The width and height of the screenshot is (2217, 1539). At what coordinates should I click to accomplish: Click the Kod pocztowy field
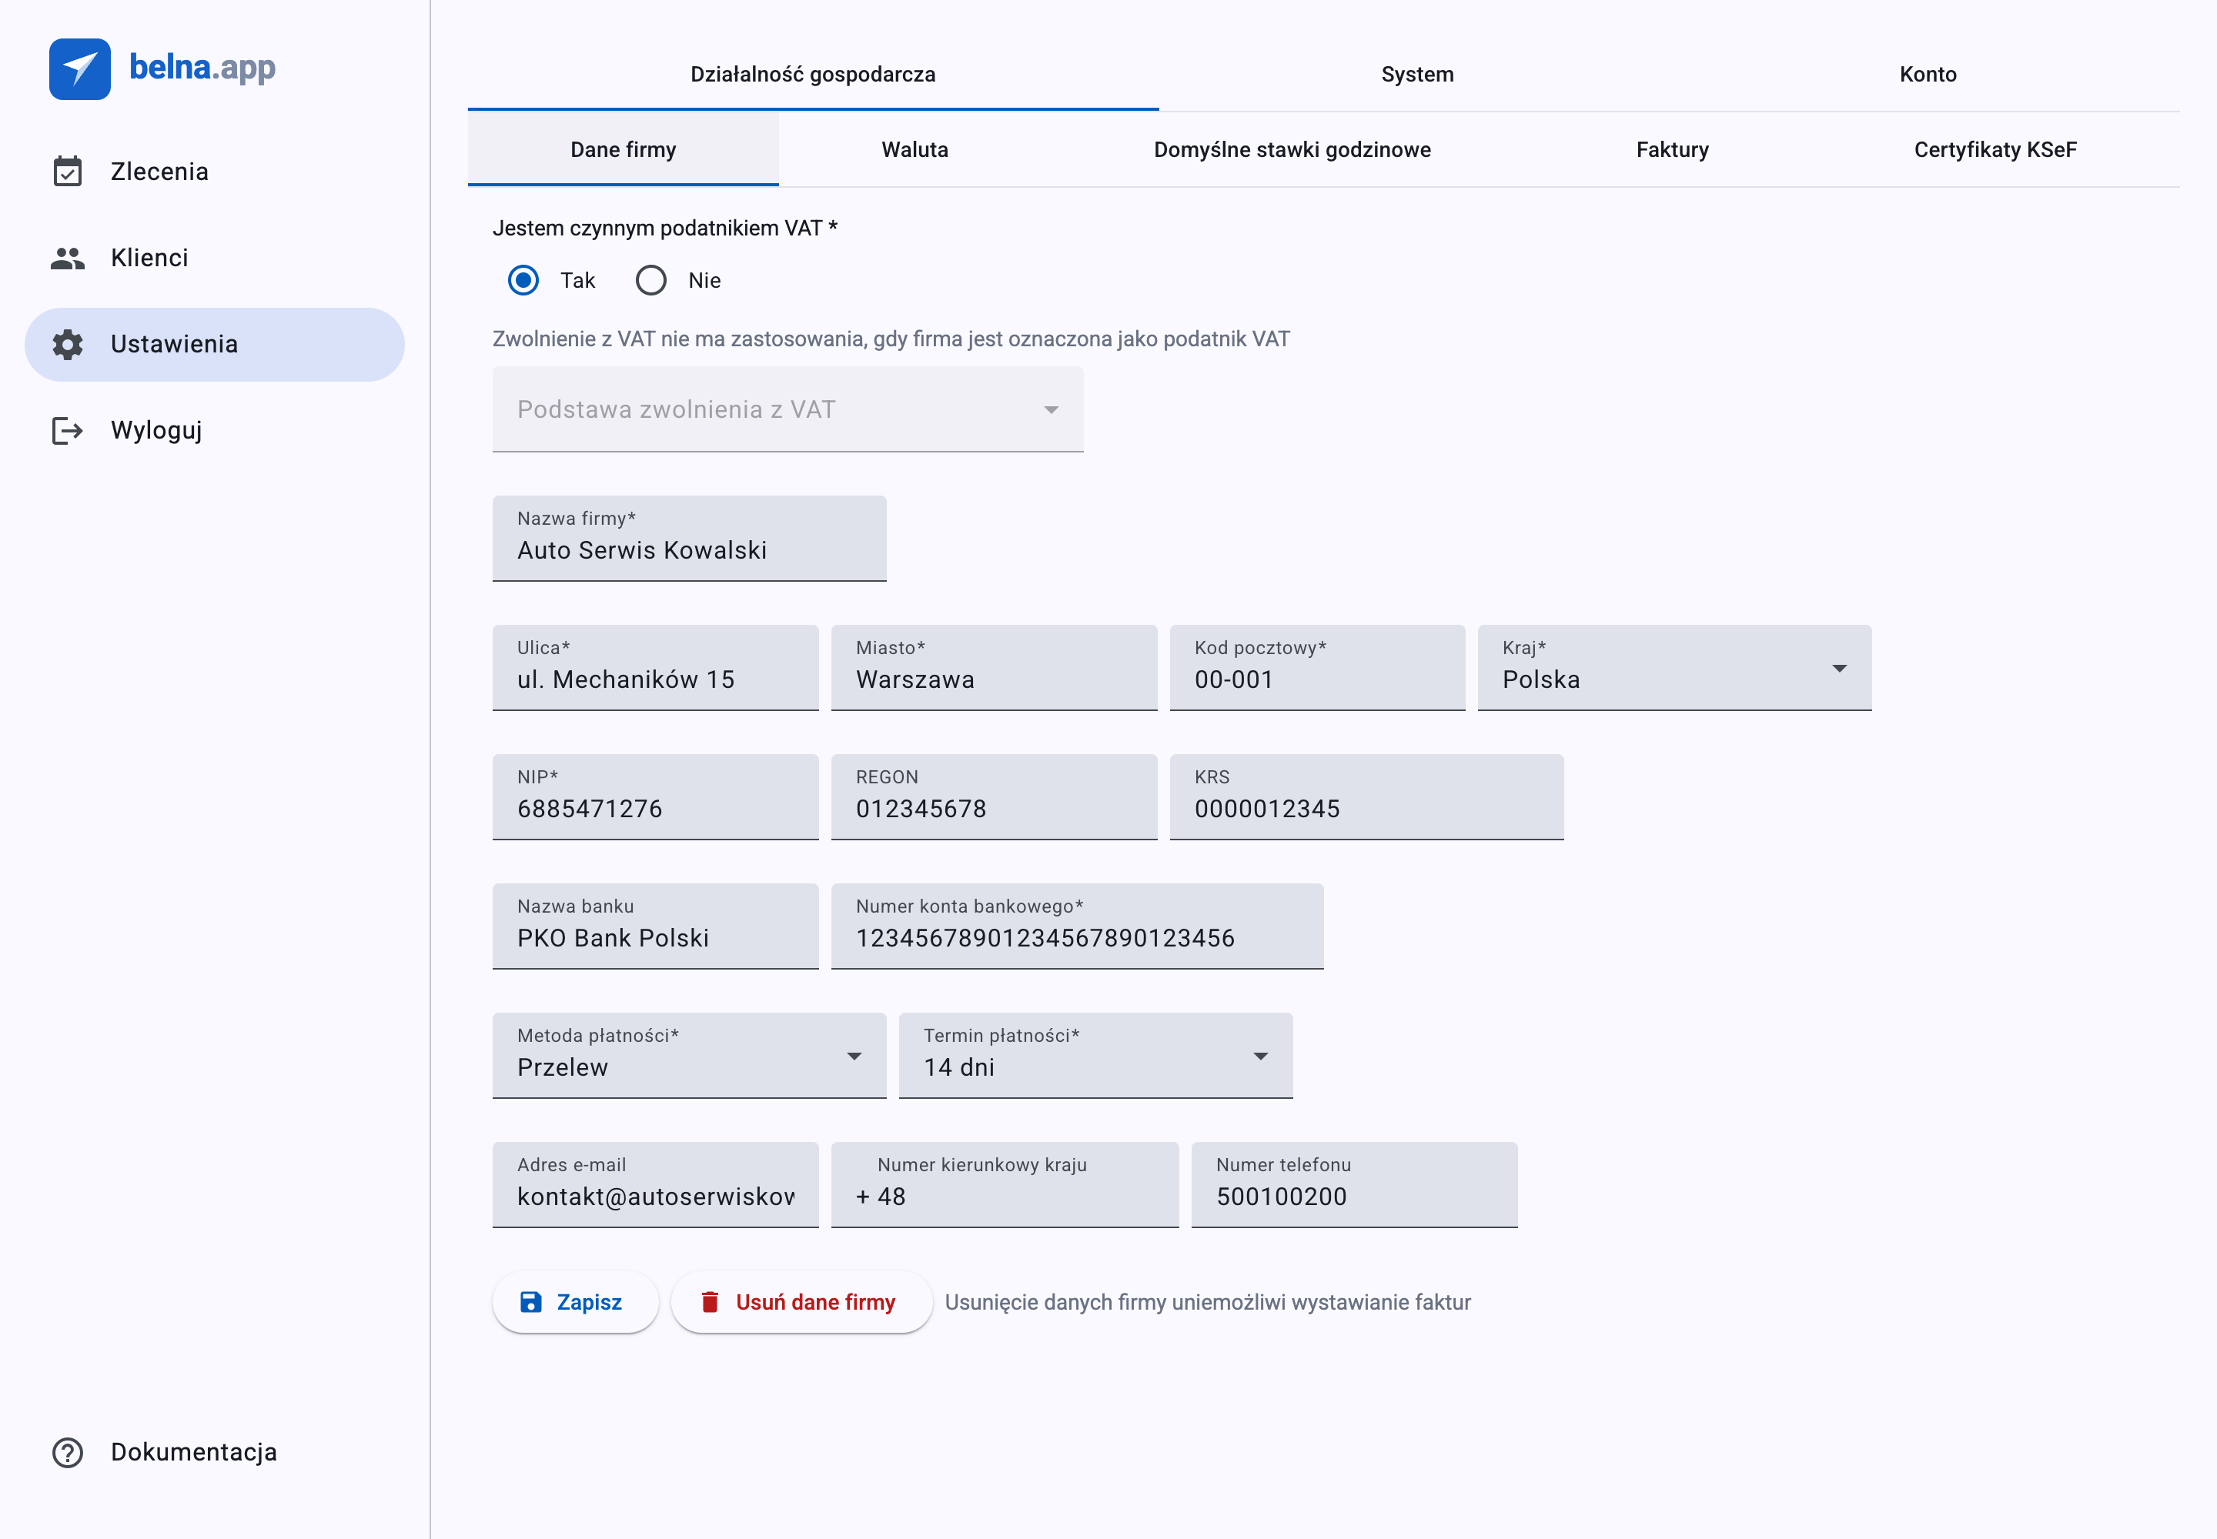tap(1317, 667)
